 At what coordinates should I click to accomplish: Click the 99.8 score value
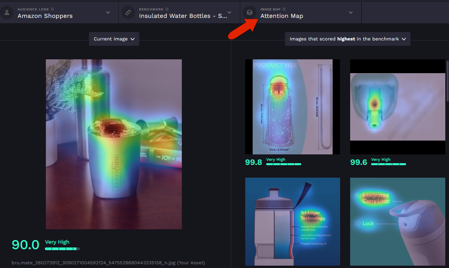(x=254, y=162)
